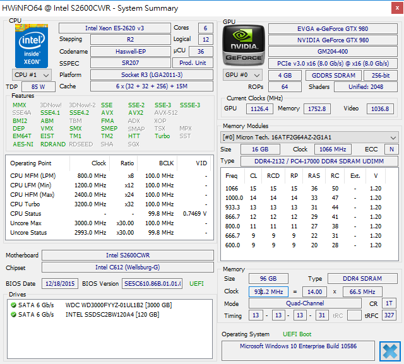Click green status icon for WDC WD3000FYYZ drive
This screenshot has height=364, width=404.
(13, 305)
